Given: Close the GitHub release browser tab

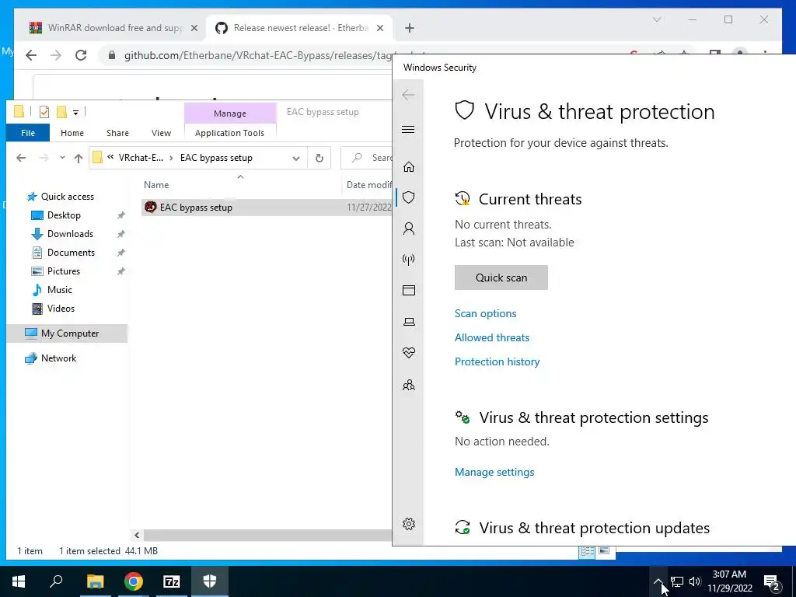Looking at the screenshot, I should [379, 29].
